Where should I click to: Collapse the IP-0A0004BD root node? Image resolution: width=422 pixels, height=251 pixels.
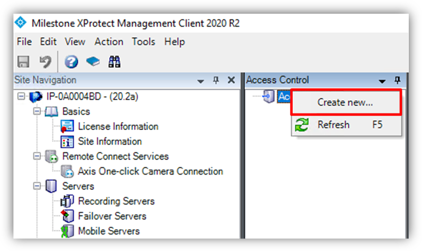pyautogui.click(x=21, y=96)
